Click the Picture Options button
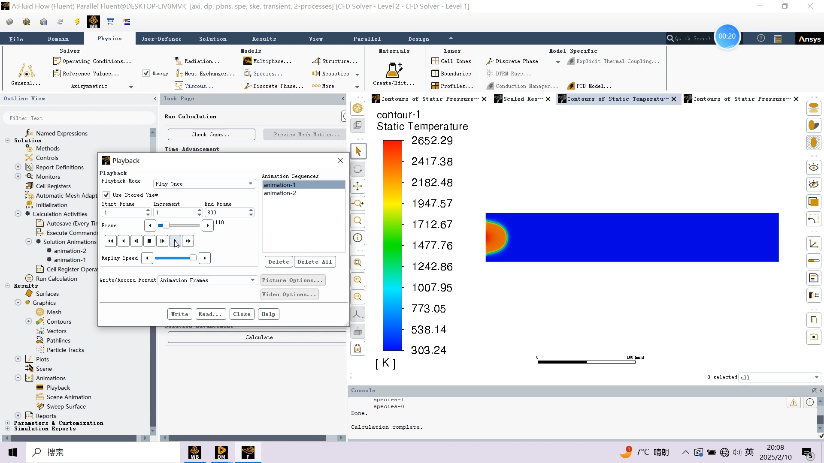824x463 pixels. [x=292, y=280]
